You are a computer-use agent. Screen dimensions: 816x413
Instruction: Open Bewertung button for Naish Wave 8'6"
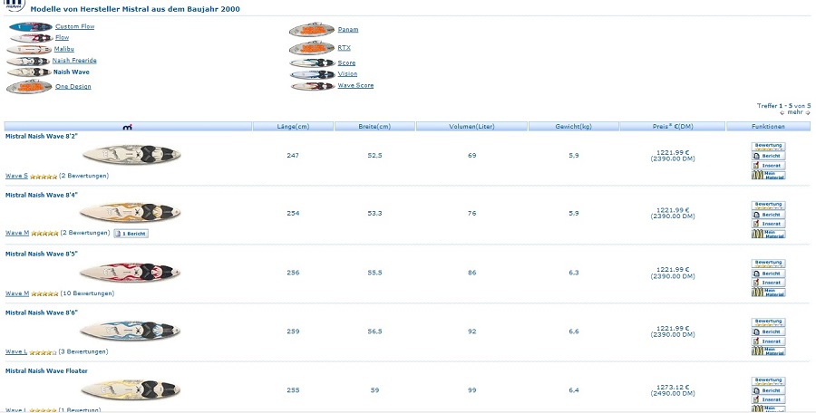768,322
